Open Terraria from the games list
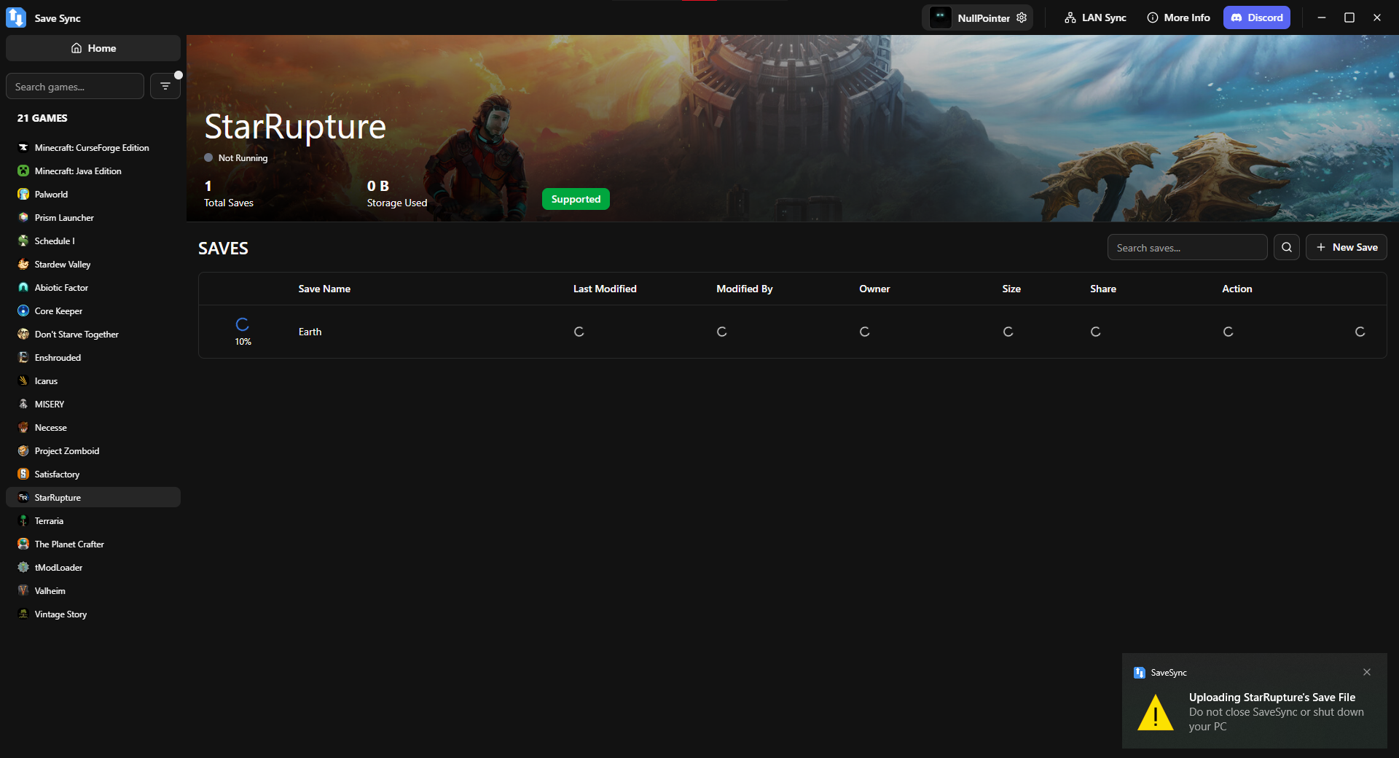 [x=93, y=520]
